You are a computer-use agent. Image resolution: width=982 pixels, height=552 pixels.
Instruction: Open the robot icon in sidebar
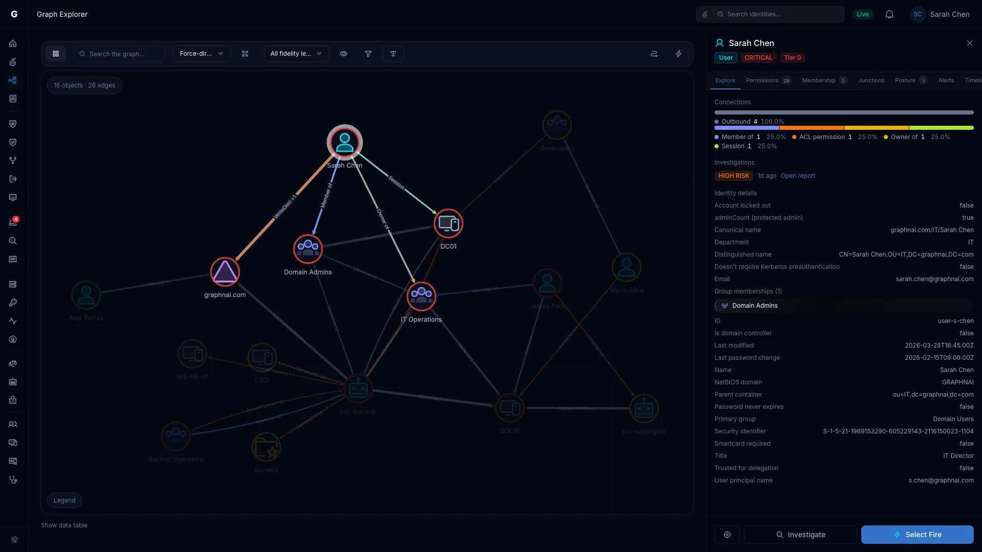pyautogui.click(x=13, y=382)
